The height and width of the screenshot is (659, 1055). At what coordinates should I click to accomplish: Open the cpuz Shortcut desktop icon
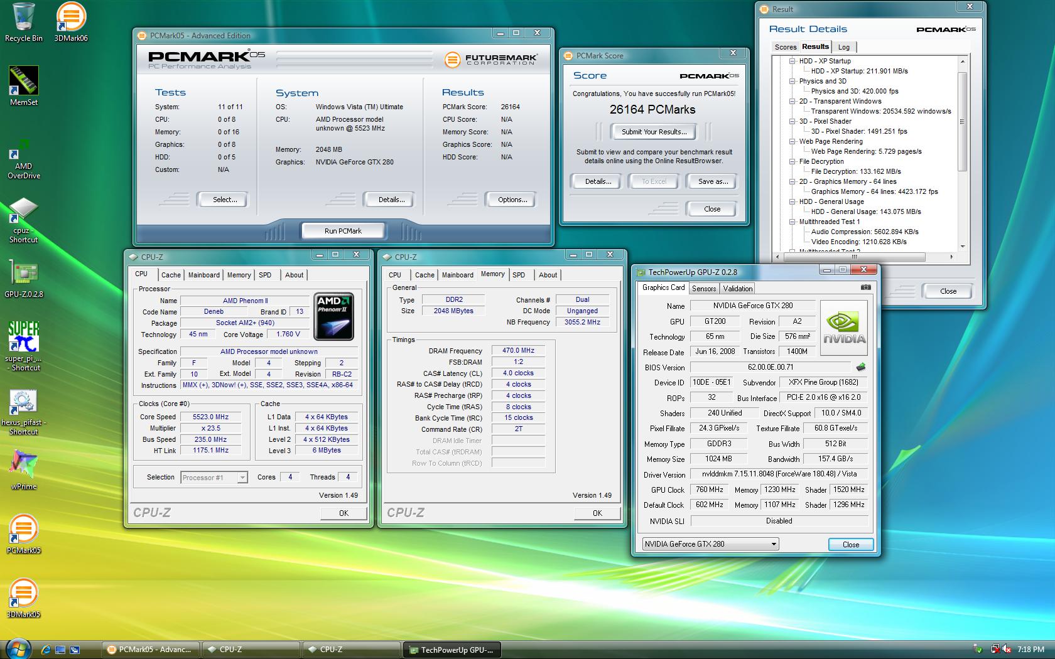[24, 221]
